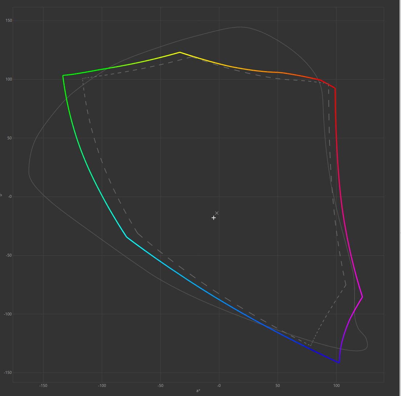Viewport: 401px width, 396px height.
Task: Click the red corner vertex of gamut
Action: (335, 88)
